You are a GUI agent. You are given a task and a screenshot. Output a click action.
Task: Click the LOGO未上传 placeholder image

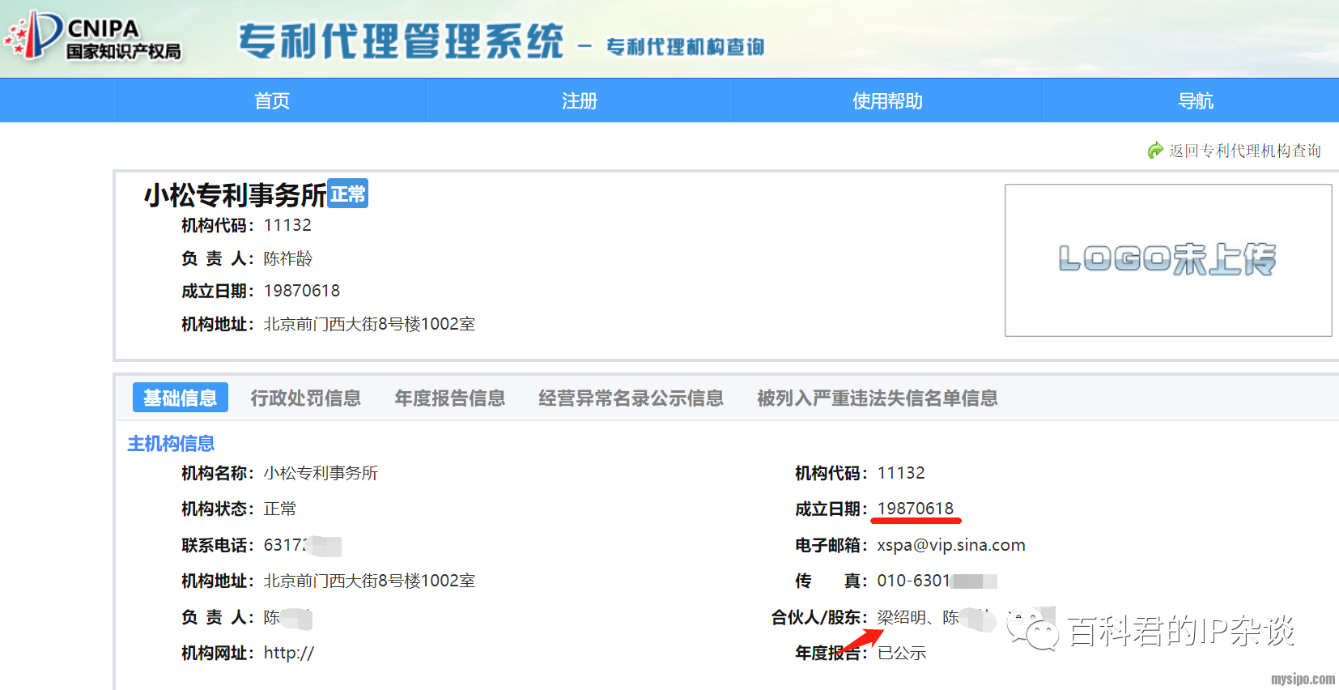click(1167, 260)
